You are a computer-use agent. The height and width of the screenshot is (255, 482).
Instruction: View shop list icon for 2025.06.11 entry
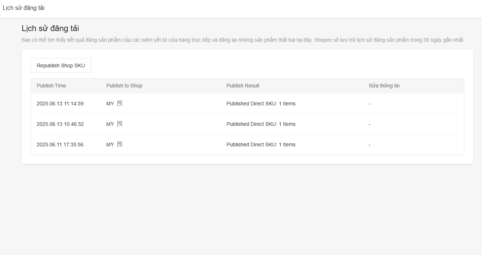click(119, 145)
